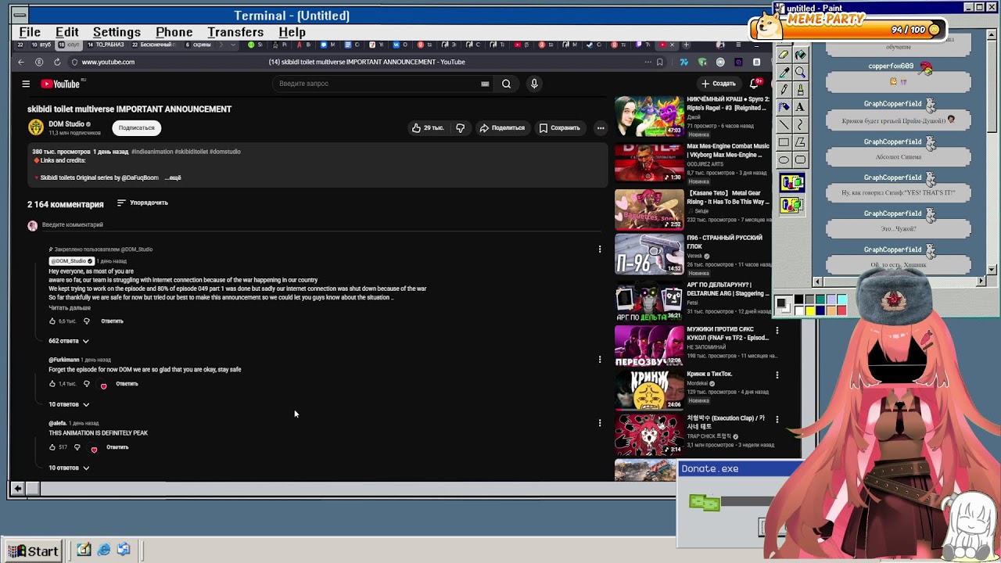Click the search magnifier button on YouTube
Screen dimensions: 1001x563
(x=506, y=84)
